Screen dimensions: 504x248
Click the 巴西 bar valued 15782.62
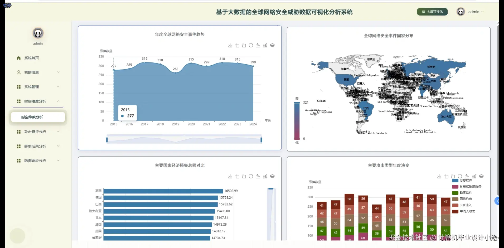click(161, 205)
